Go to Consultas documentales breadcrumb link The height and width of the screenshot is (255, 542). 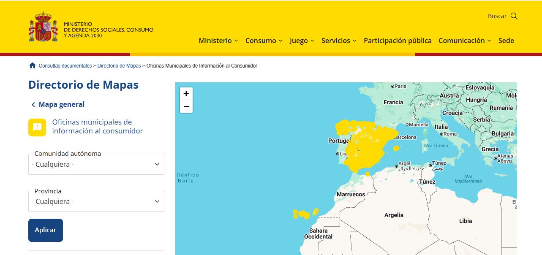coord(65,66)
